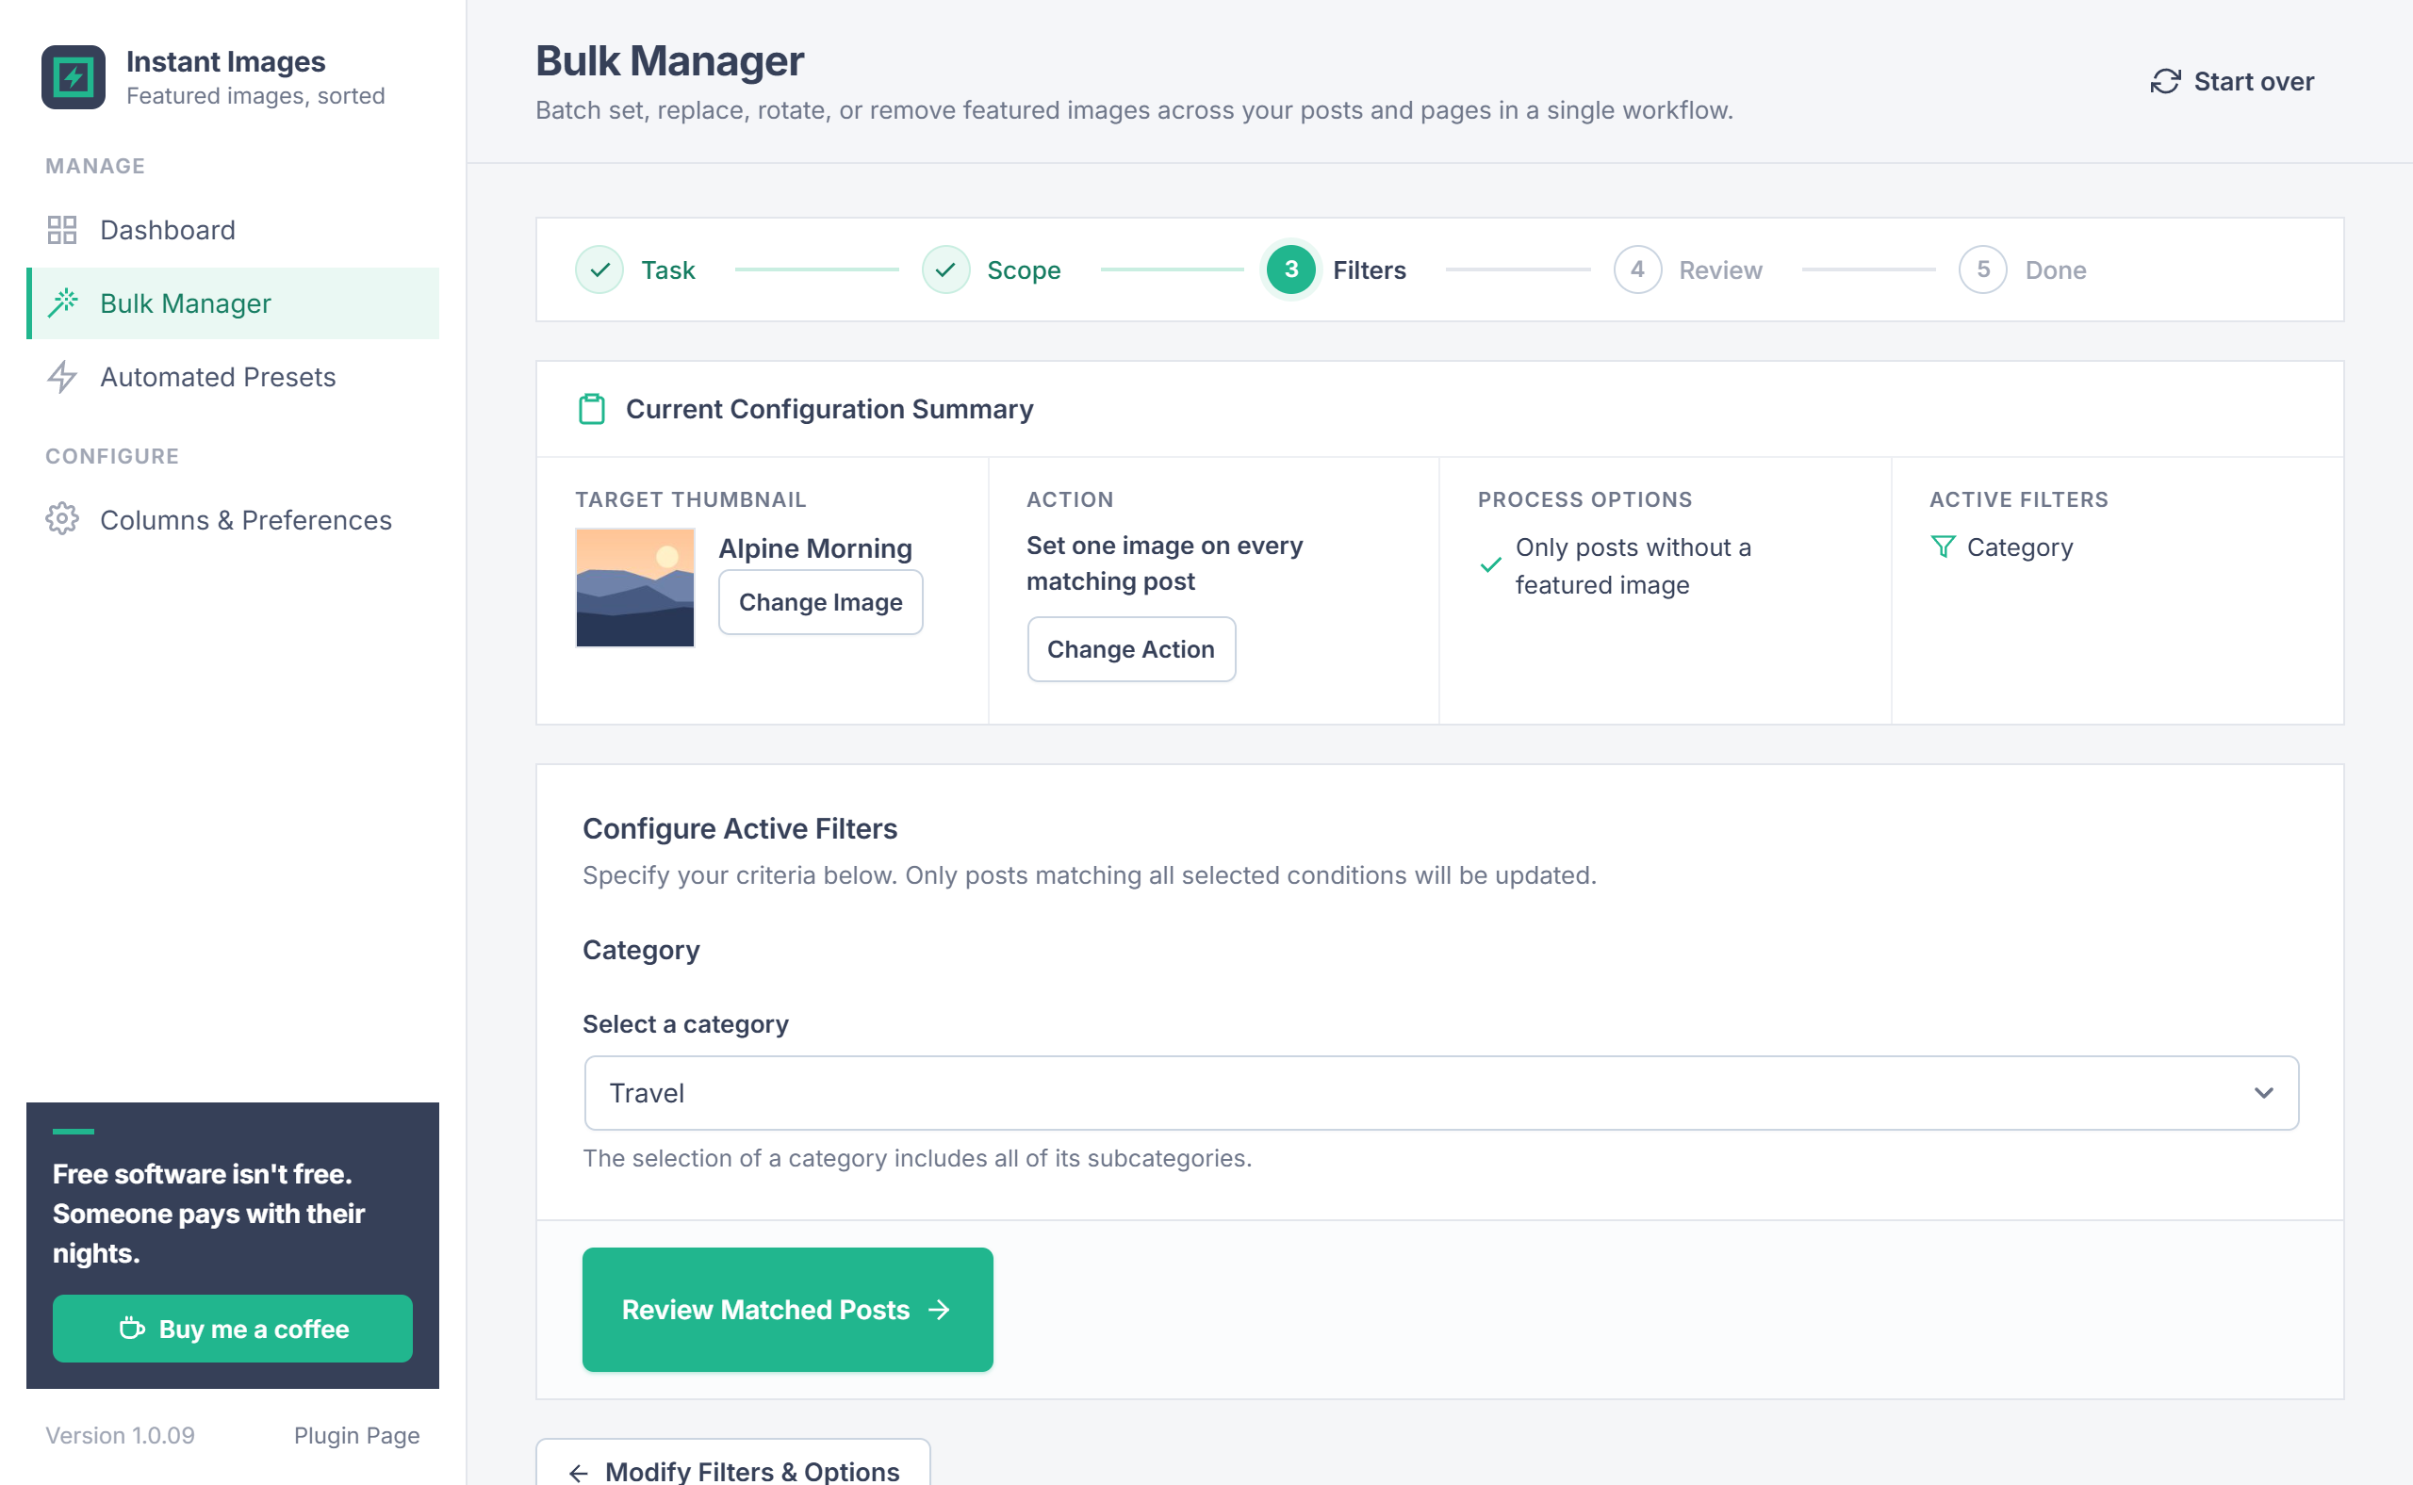Click the arrow icon in Review Matched Posts

(x=939, y=1309)
